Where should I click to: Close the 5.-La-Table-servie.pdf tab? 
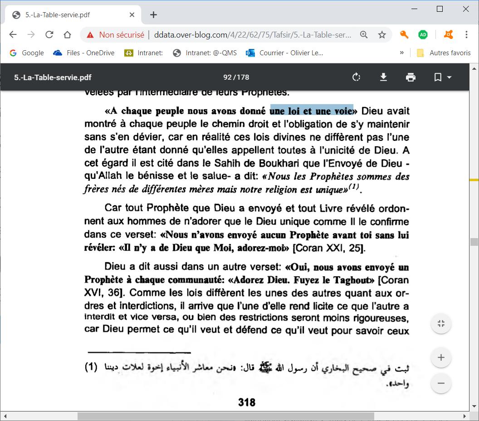132,14
